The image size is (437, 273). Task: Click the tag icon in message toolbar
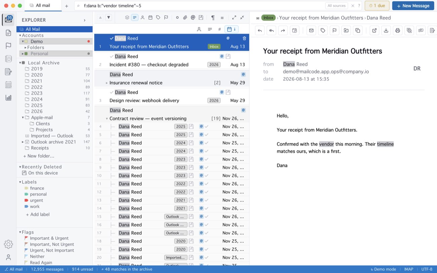coord(323,31)
